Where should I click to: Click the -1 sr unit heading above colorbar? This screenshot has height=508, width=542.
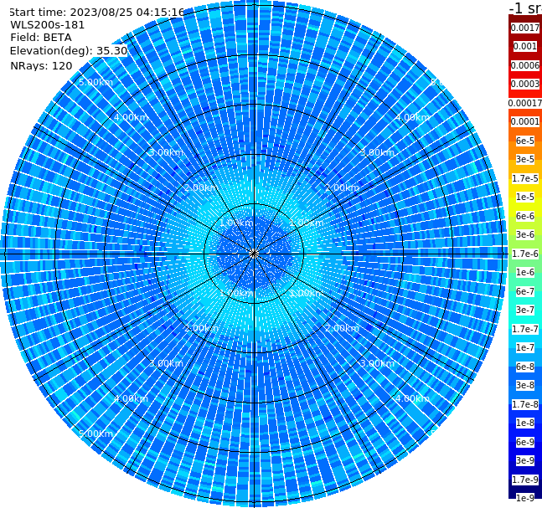(x=525, y=8)
